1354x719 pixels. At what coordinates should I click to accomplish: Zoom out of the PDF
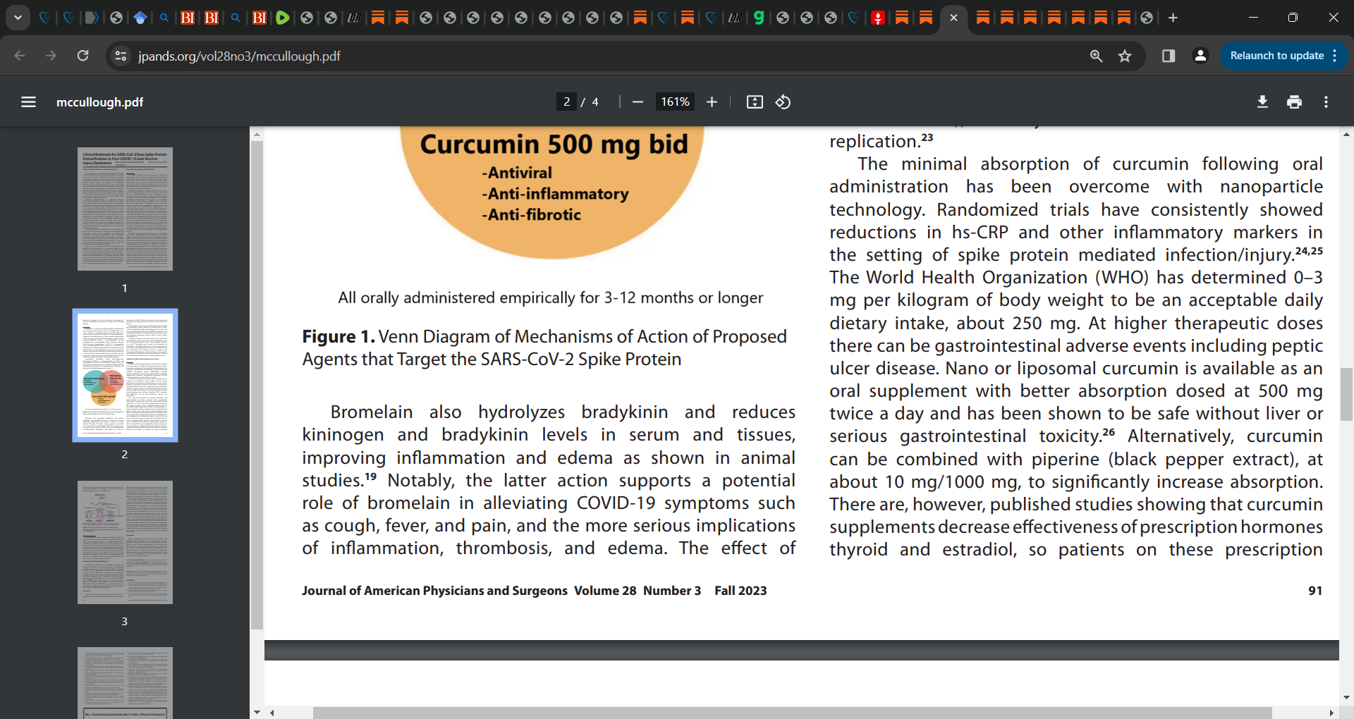(x=638, y=102)
